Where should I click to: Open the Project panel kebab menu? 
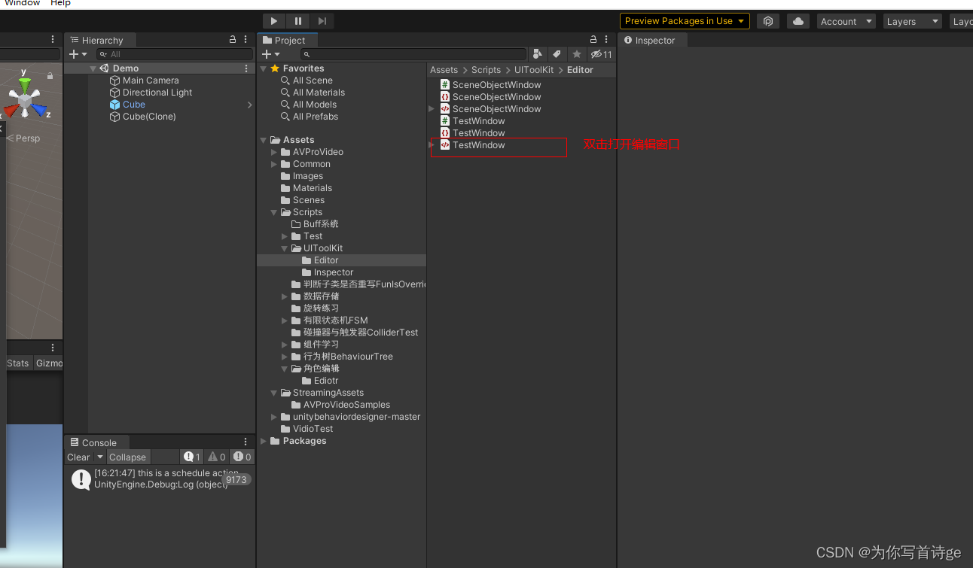pyautogui.click(x=606, y=40)
